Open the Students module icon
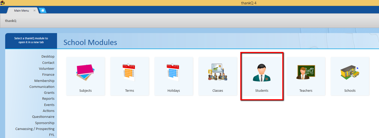This screenshot has height=138, width=379. pyautogui.click(x=262, y=73)
